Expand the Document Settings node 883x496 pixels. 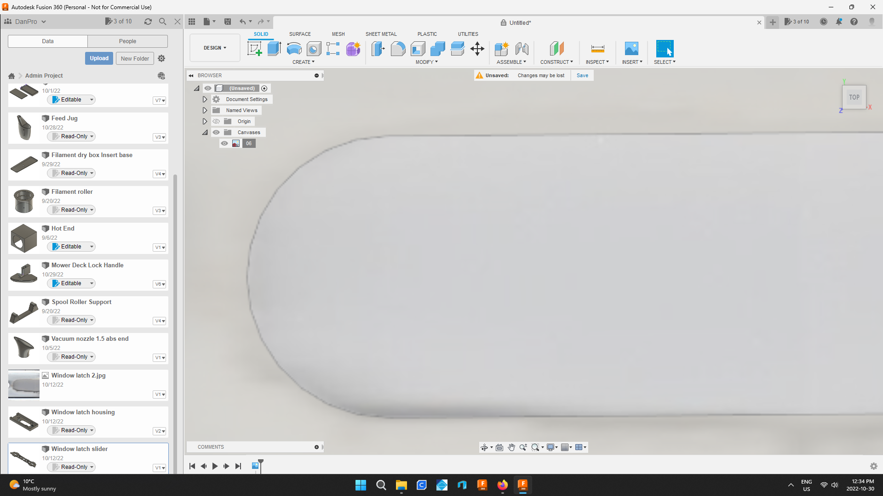click(x=205, y=99)
